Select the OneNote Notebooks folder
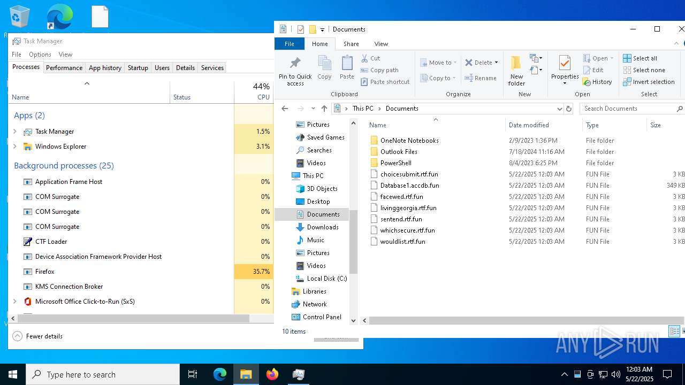 (405, 141)
